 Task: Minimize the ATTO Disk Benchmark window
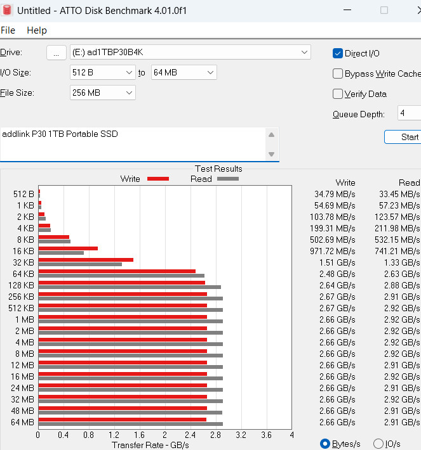coord(347,10)
